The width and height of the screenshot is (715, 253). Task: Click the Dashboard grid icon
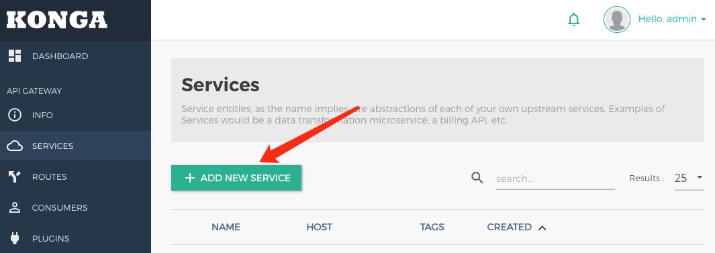tap(15, 56)
